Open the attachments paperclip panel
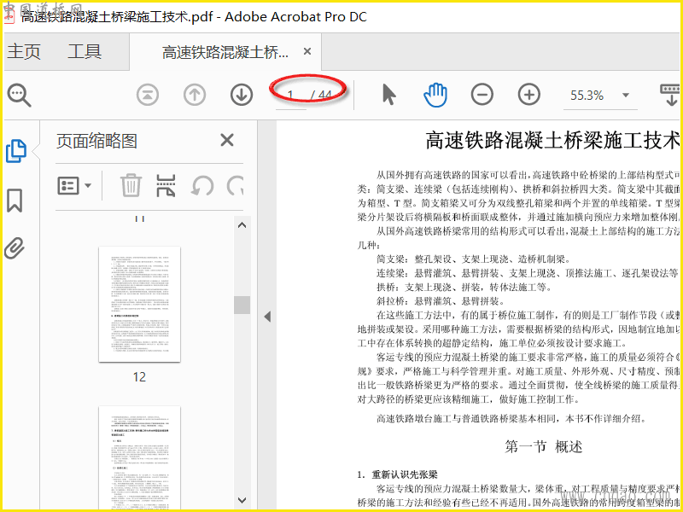 [x=15, y=248]
